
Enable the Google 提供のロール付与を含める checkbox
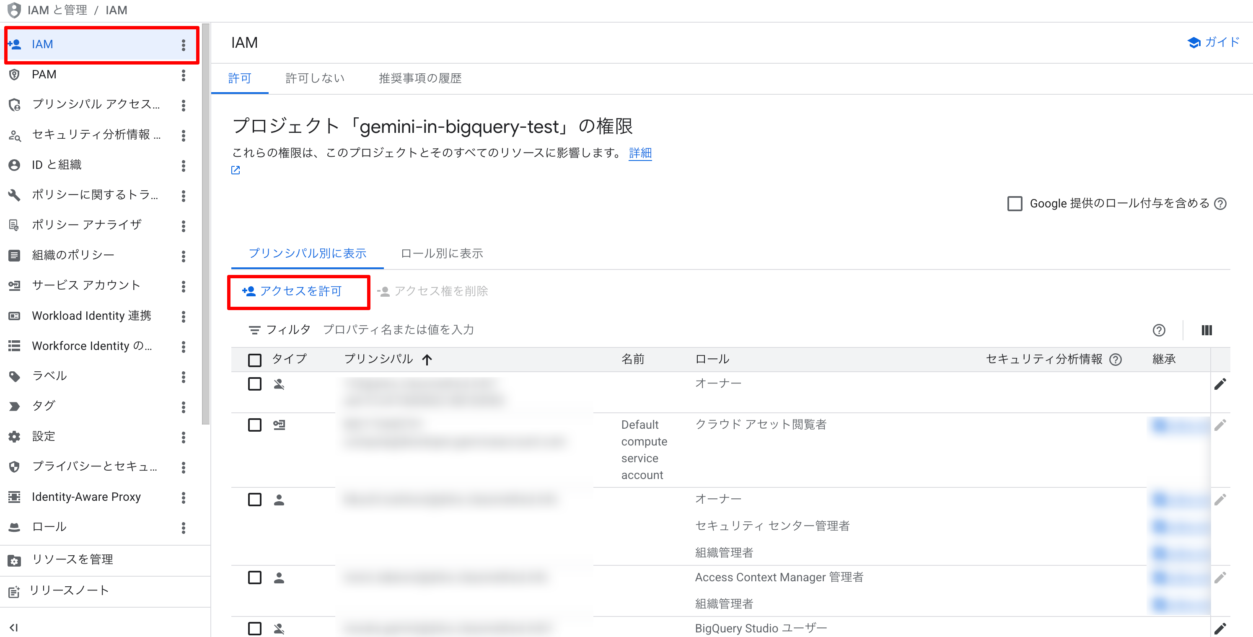point(1015,204)
